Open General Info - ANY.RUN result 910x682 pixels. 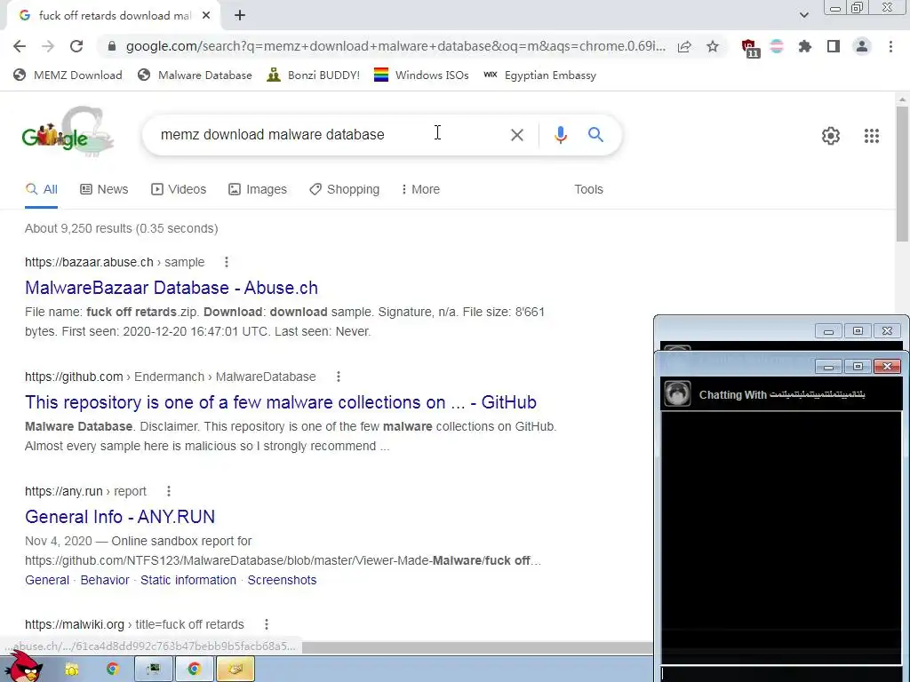[120, 517]
